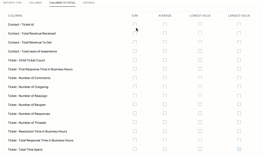Tick Lowest Value for Contact - Total Revenue To Get
Viewport: 263px width, 156px height.
(200, 42)
